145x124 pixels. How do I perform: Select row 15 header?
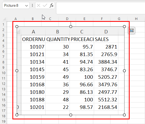4,100
